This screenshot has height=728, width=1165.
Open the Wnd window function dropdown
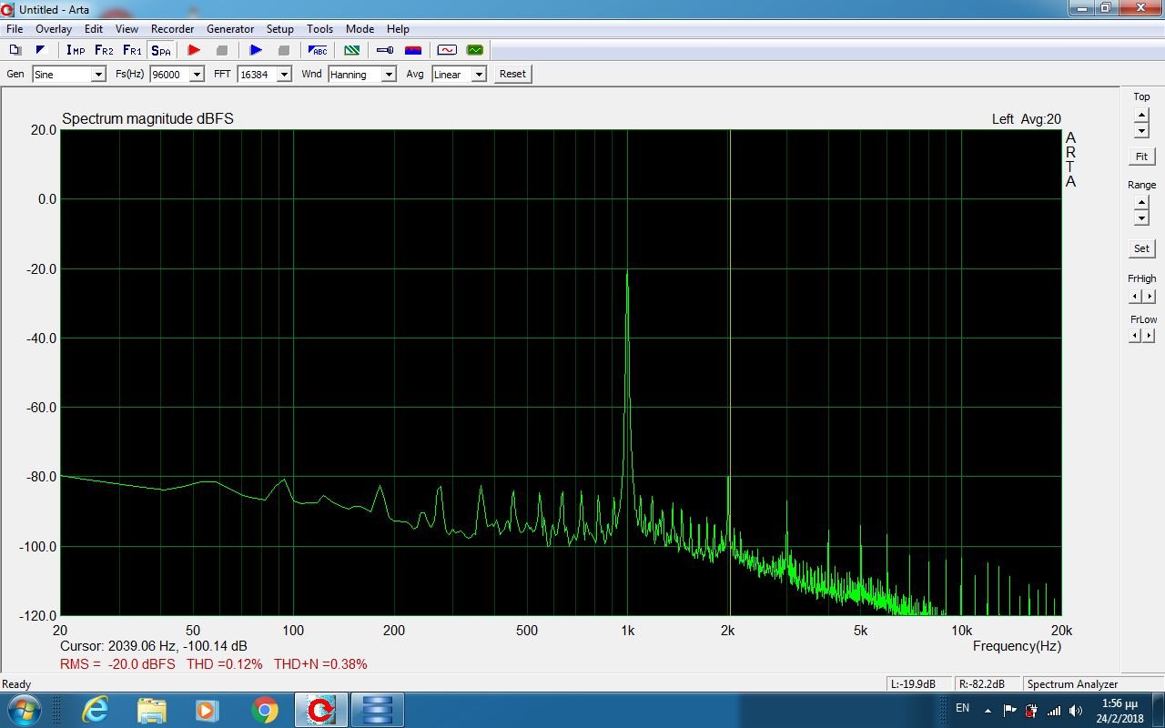click(x=389, y=74)
